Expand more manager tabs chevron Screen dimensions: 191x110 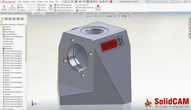click(26, 19)
